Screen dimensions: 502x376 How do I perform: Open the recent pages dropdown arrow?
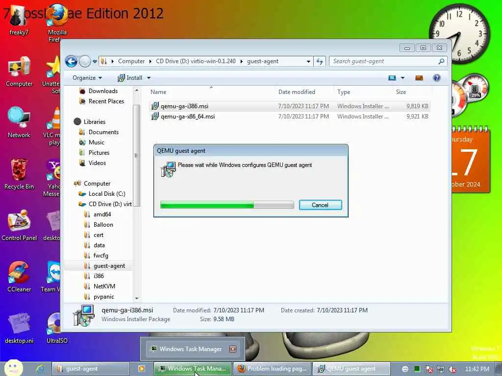[95, 61]
